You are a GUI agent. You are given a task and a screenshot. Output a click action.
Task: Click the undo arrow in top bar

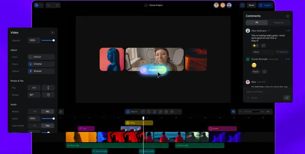[x=49, y=5]
